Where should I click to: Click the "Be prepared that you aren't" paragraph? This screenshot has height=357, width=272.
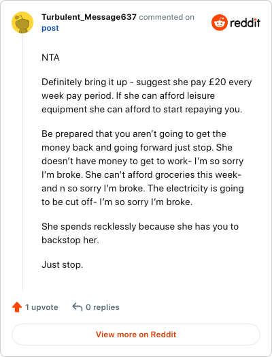tap(143, 168)
